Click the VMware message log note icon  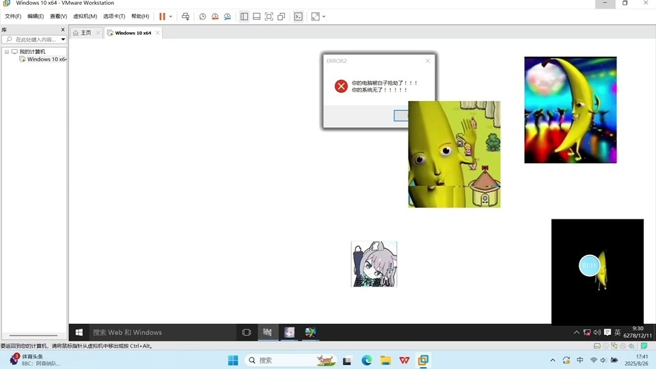coord(644,346)
